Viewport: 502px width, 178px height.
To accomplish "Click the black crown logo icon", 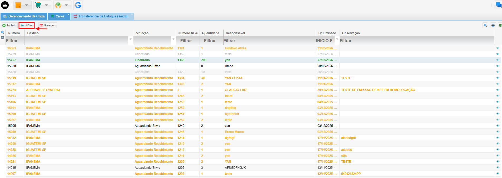I will click(5, 5).
